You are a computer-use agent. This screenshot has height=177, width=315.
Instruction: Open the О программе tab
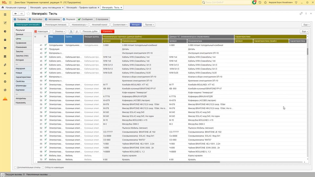(x=102, y=19)
